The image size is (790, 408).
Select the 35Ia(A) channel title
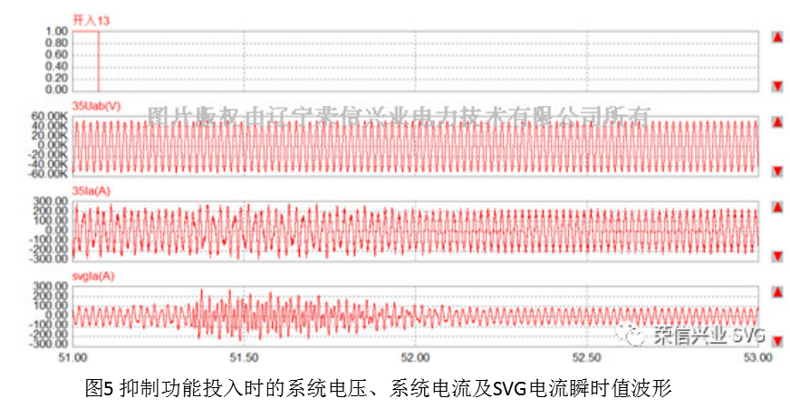pos(92,191)
